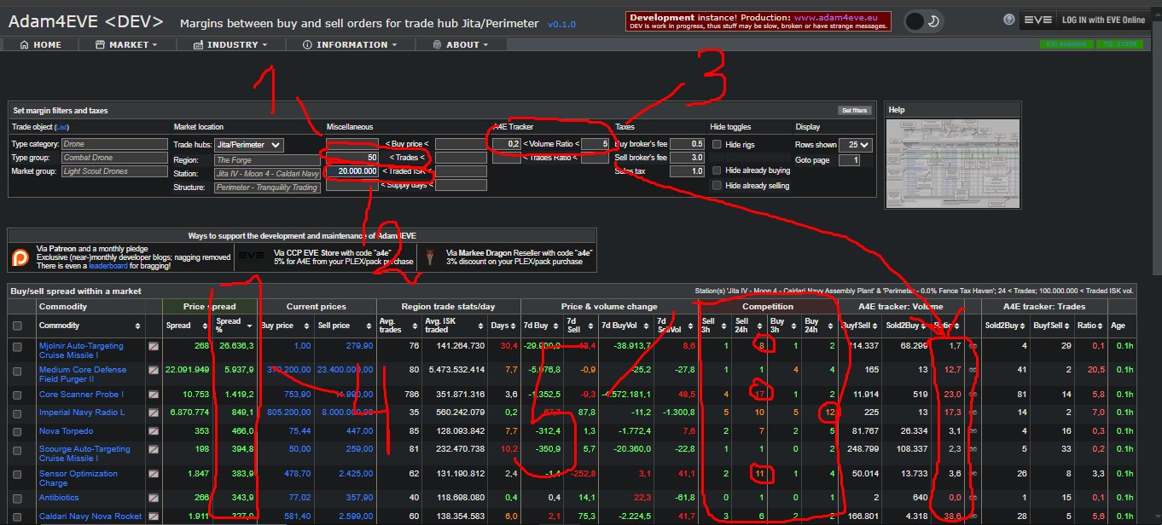Open the Sensor Optimization Charge link
Screen dimensions: 1162x525
[78, 478]
